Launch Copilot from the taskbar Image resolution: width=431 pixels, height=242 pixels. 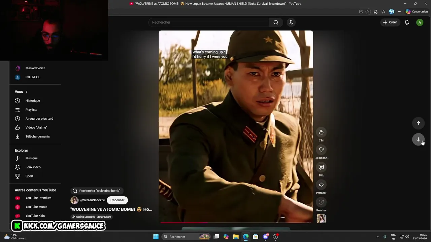226,237
